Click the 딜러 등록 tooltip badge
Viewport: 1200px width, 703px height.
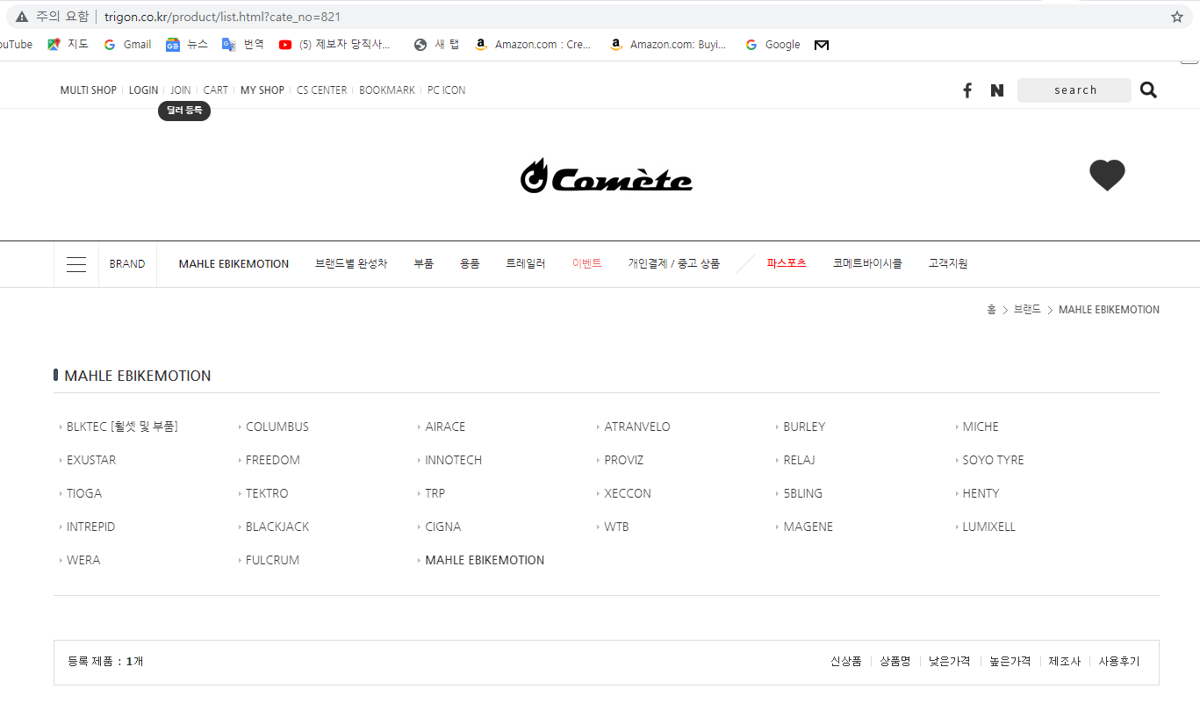pos(184,111)
